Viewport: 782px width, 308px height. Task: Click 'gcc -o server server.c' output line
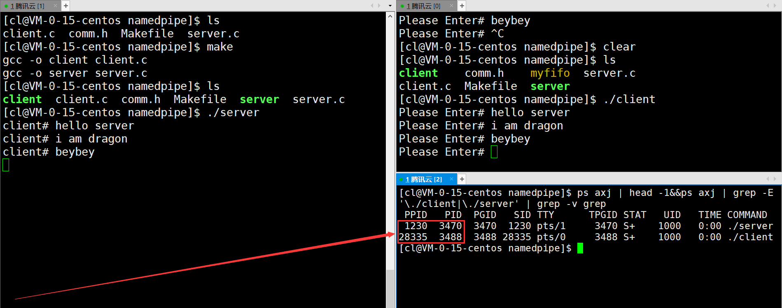(75, 73)
